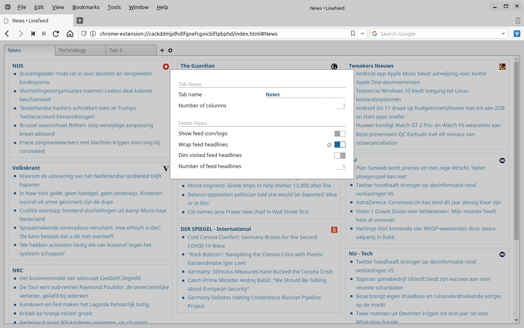Click the Vivaldi menu logo icon

pos(8,7)
